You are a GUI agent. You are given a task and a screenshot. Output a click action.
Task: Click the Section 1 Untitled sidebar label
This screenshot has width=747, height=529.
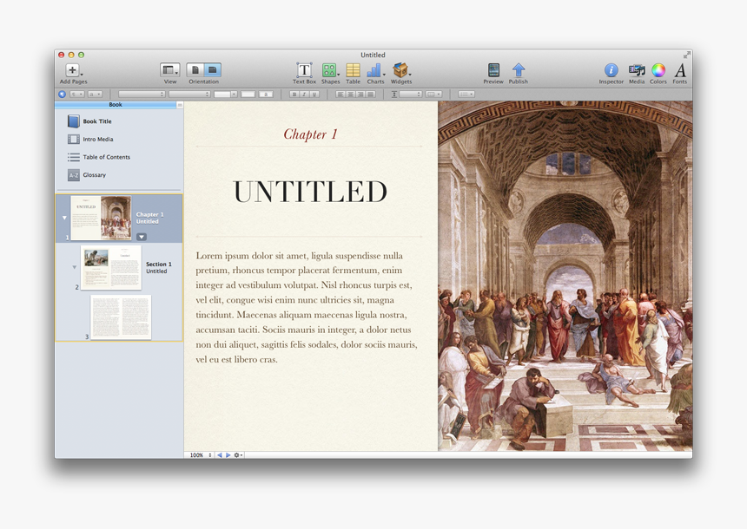coord(159,267)
